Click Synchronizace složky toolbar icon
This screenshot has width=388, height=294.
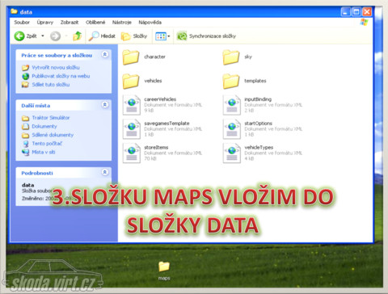(182, 36)
